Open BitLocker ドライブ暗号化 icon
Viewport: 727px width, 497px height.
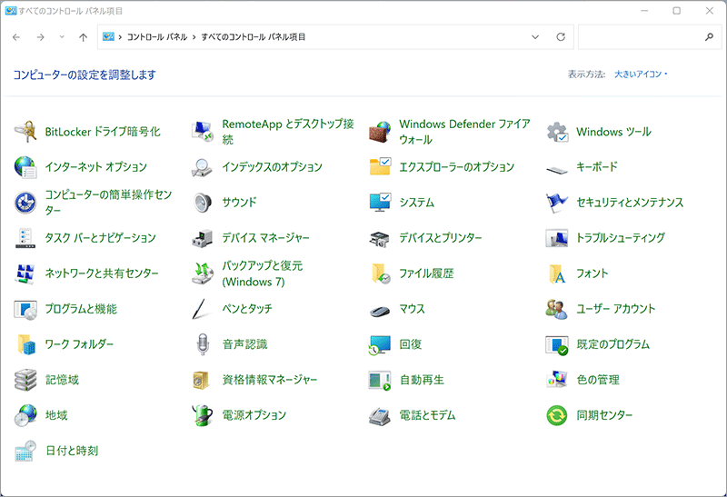25,132
